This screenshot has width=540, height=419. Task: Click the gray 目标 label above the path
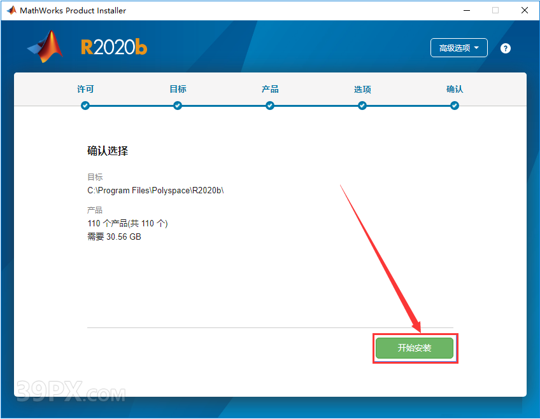point(95,177)
